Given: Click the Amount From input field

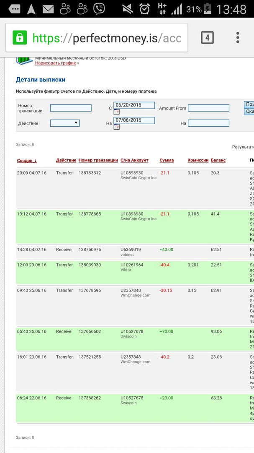Looking at the screenshot, I should pyautogui.click(x=208, y=108).
